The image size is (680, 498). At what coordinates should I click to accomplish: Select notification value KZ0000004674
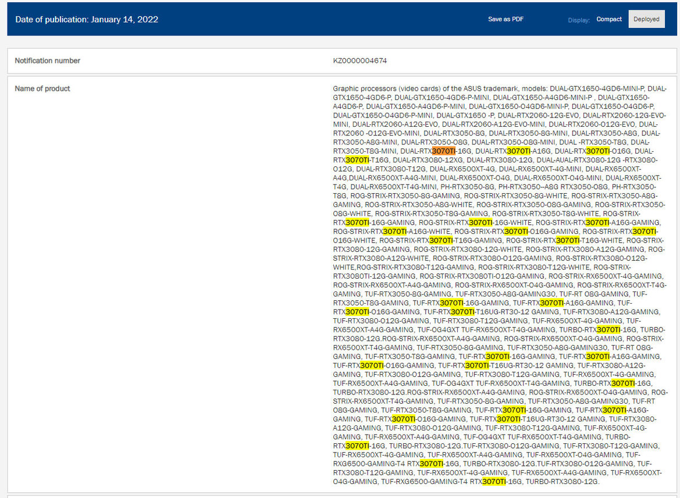coord(360,61)
